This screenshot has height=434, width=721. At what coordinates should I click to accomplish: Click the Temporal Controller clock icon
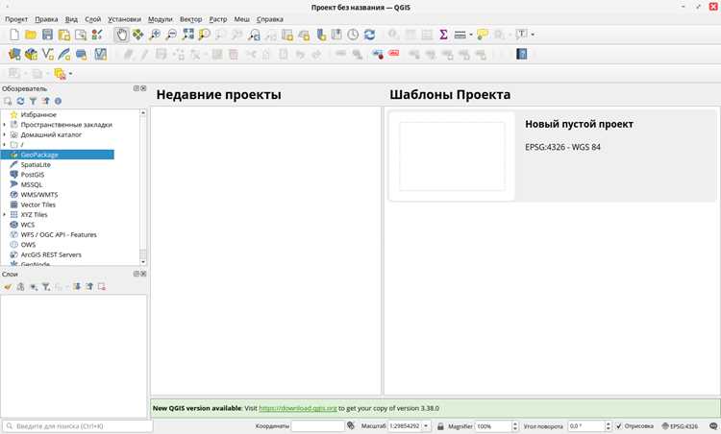353,35
